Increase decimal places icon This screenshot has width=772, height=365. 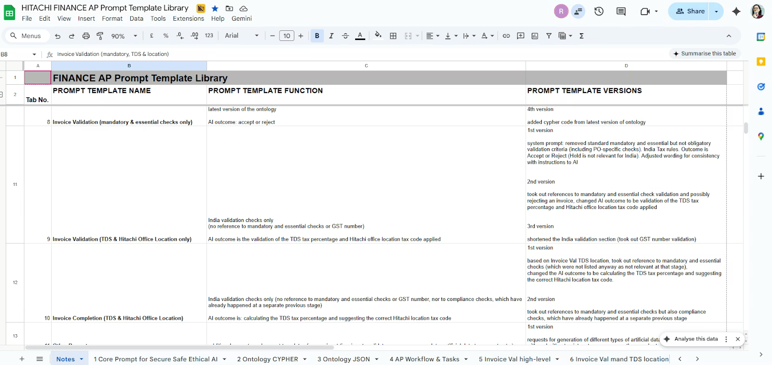pyautogui.click(x=194, y=36)
